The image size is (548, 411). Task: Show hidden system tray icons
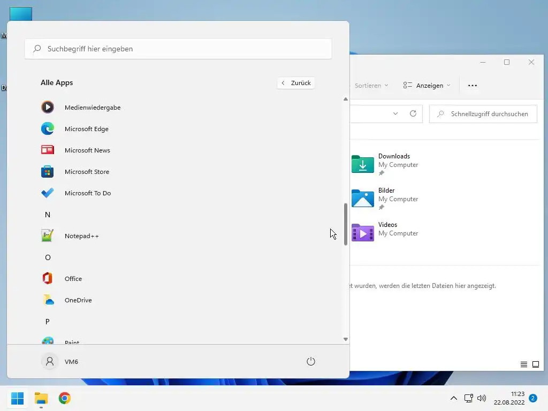(x=454, y=398)
